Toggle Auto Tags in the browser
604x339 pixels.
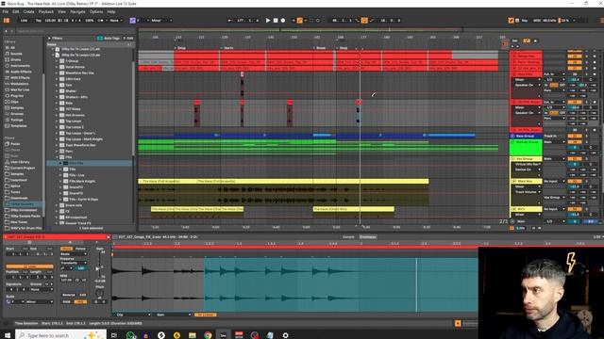[109, 39]
